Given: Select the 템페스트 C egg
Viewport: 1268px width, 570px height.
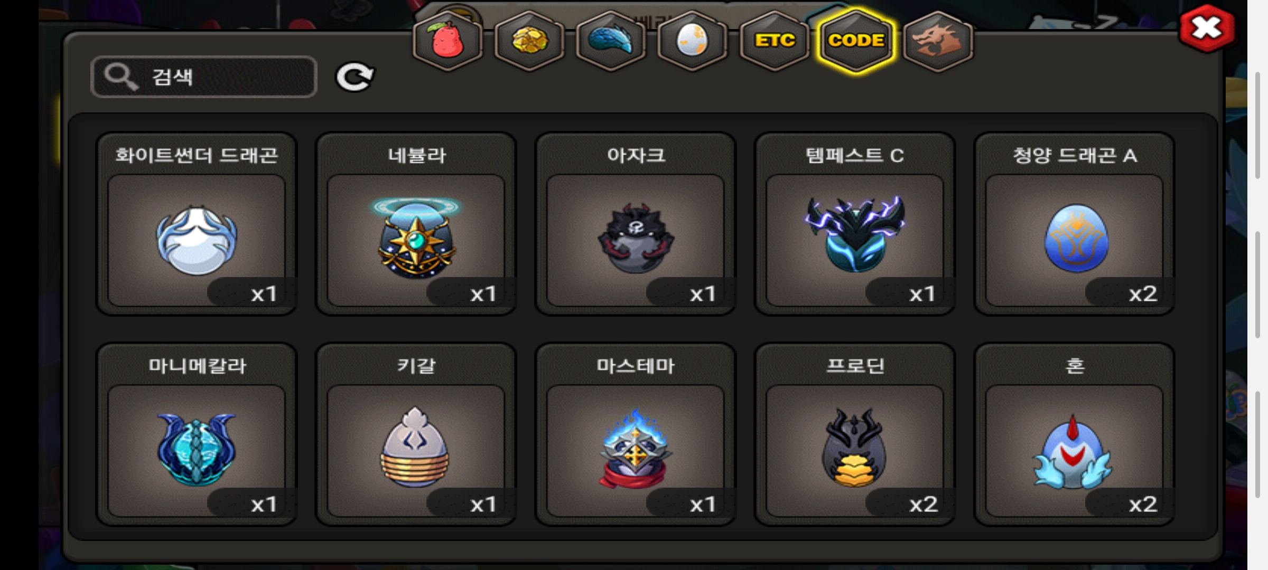Looking at the screenshot, I should coord(855,224).
